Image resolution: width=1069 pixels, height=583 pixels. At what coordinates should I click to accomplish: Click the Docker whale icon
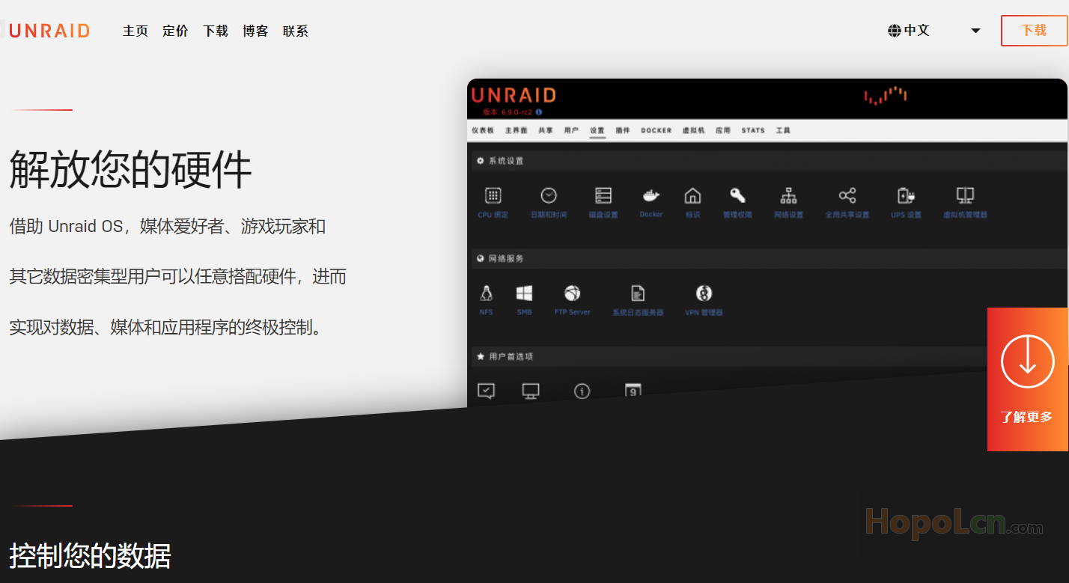pos(651,195)
